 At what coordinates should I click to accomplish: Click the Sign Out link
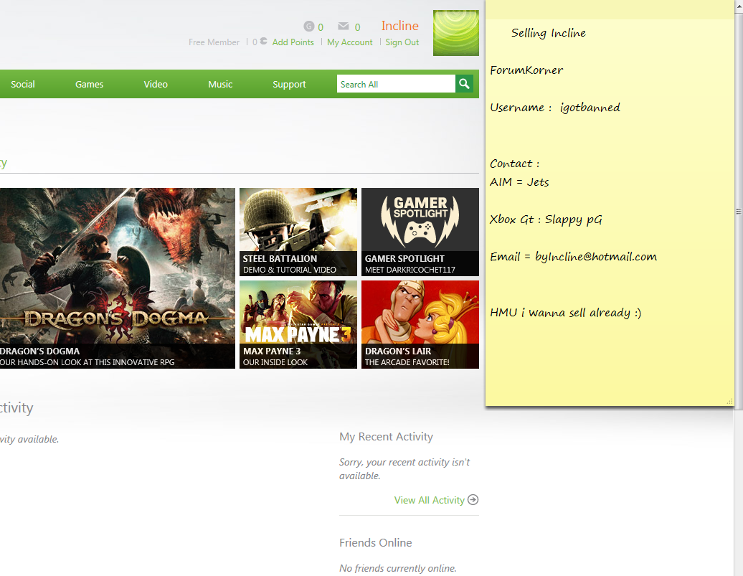click(x=402, y=42)
